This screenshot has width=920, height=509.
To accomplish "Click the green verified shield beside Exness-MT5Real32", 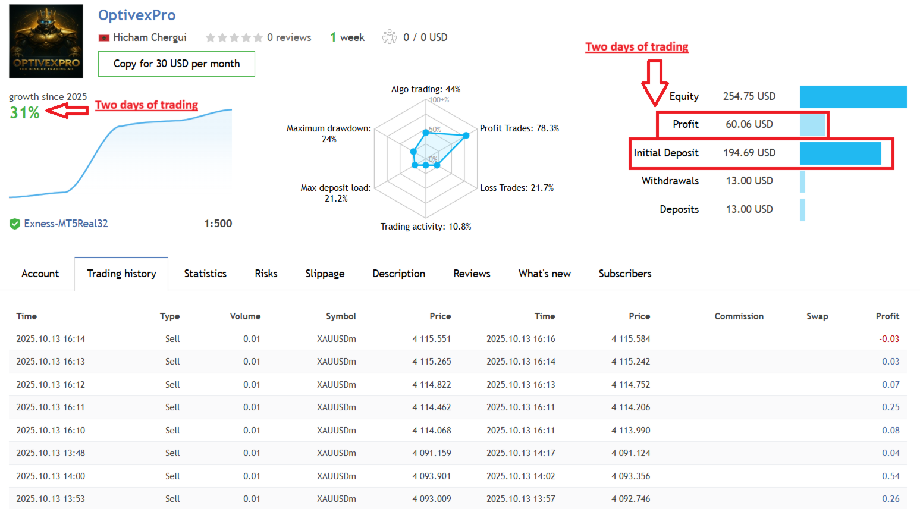I will 15,224.
